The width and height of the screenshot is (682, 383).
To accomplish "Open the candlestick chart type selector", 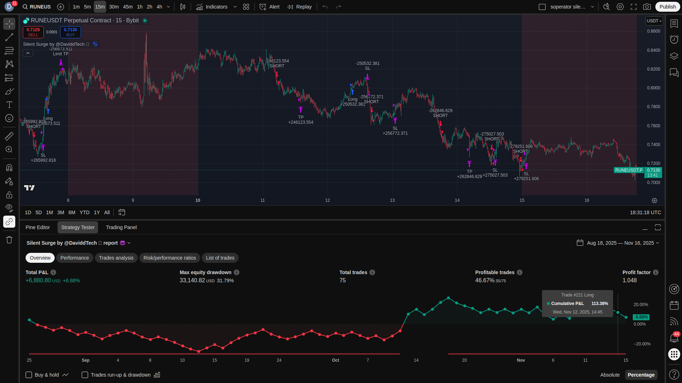I will click(183, 7).
